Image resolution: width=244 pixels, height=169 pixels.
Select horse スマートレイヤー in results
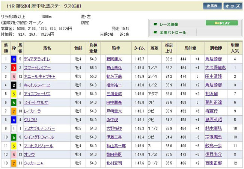37,68
